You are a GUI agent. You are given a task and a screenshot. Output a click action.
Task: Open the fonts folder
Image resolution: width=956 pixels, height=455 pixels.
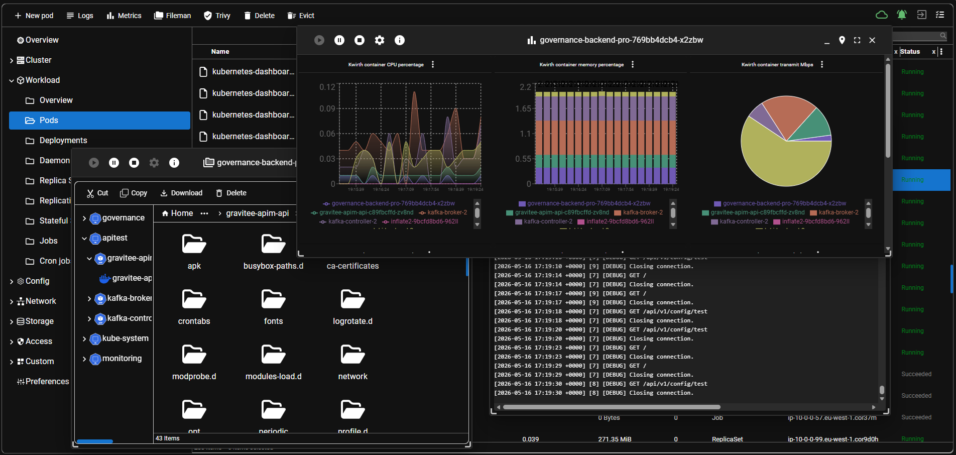(274, 307)
